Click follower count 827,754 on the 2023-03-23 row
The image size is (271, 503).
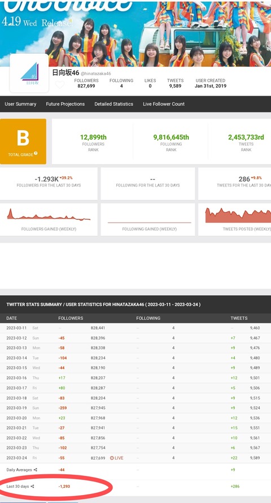click(98, 448)
